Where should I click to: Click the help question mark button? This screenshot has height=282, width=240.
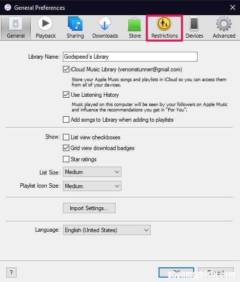tap(11, 272)
